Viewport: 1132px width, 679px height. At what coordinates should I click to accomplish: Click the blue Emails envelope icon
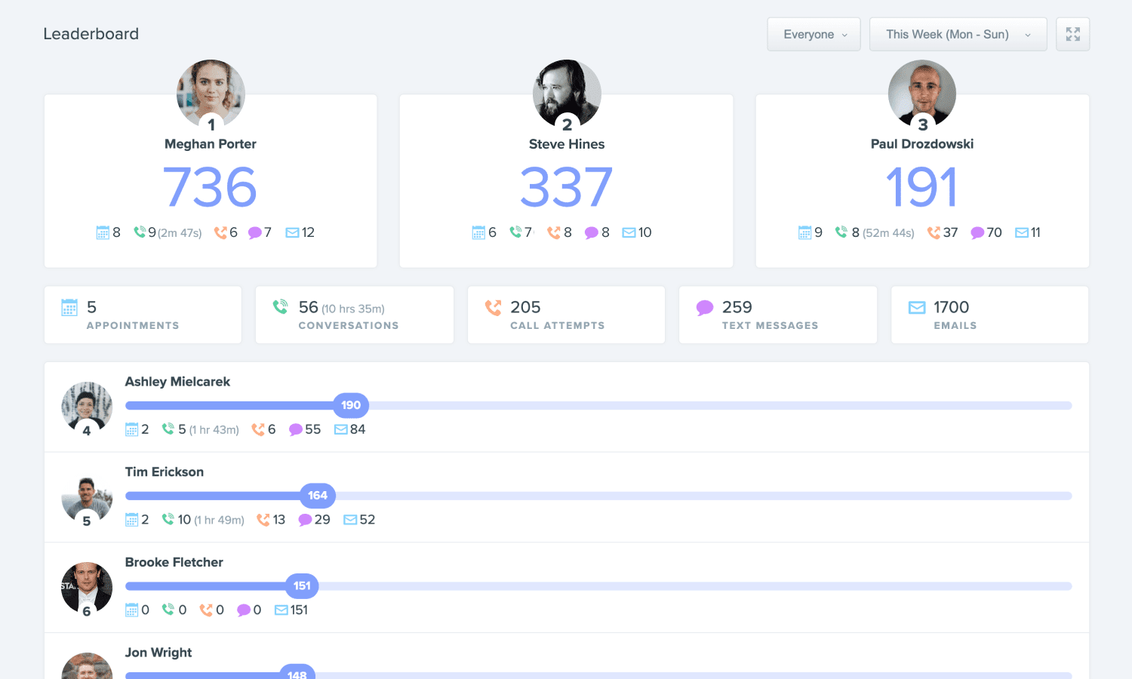[x=917, y=307]
